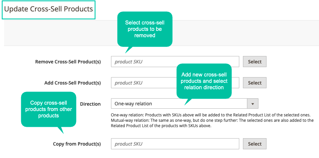Click the Remove Cross-Sell Product(s) label
319x158 pixels.
point(68,62)
